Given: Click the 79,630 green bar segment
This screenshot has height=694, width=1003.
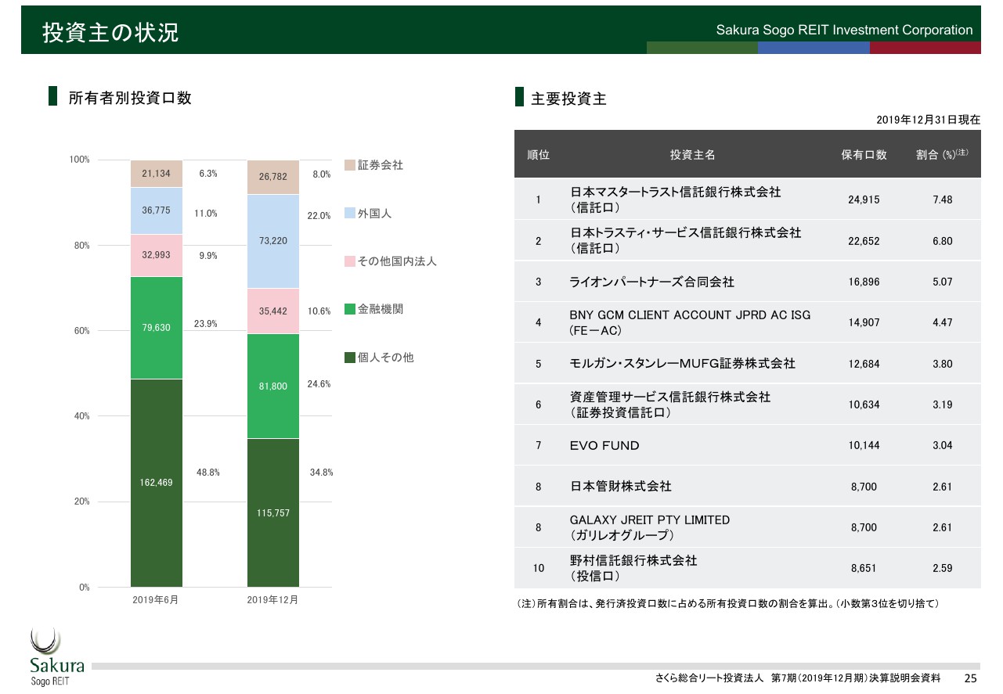Looking at the screenshot, I should pyautogui.click(x=157, y=328).
